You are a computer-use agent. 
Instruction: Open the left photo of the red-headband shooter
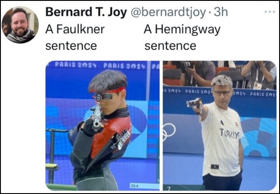tap(102, 125)
